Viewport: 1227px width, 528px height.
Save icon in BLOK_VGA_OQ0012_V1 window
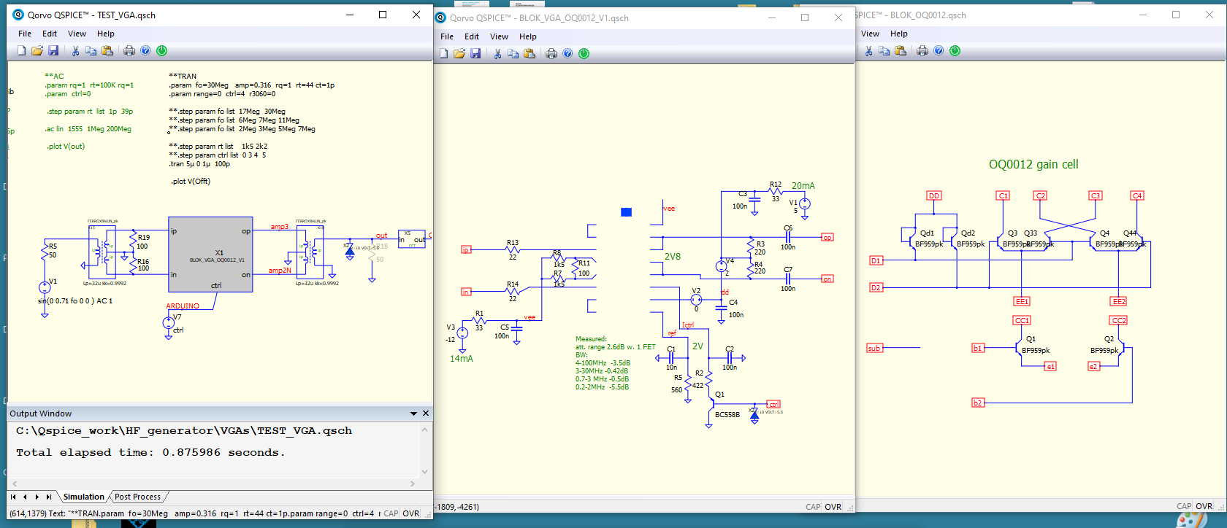coord(475,53)
